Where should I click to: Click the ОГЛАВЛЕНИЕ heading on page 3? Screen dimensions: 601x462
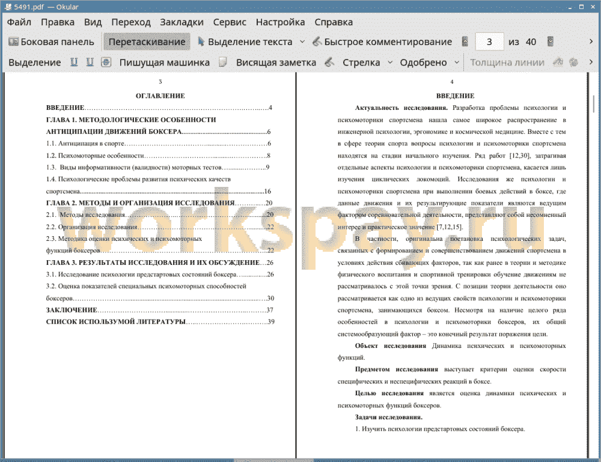click(x=160, y=96)
